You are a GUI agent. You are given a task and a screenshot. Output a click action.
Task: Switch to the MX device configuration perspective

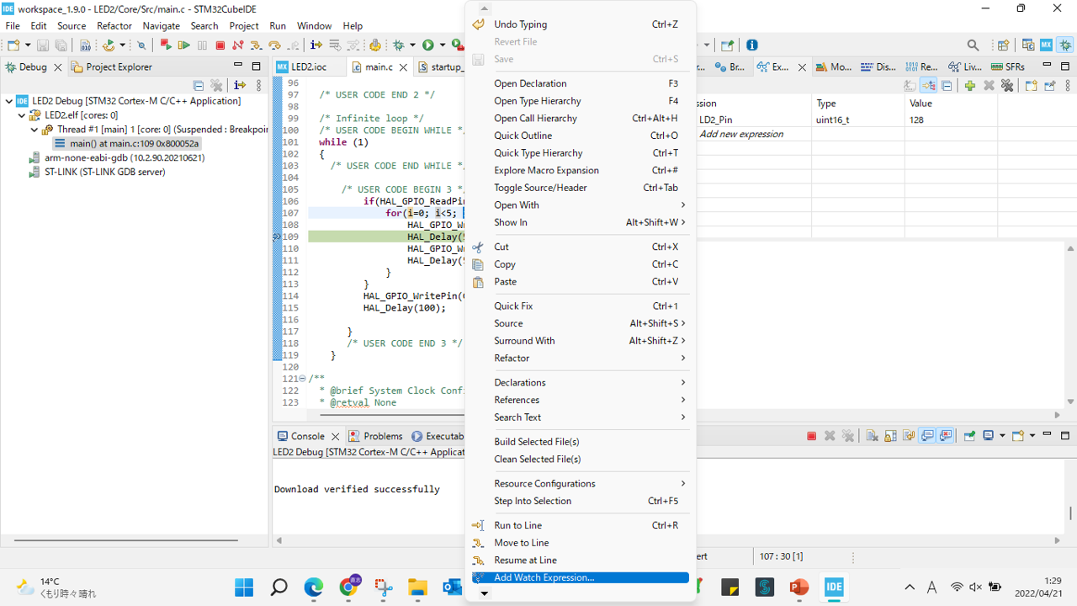(x=1046, y=45)
